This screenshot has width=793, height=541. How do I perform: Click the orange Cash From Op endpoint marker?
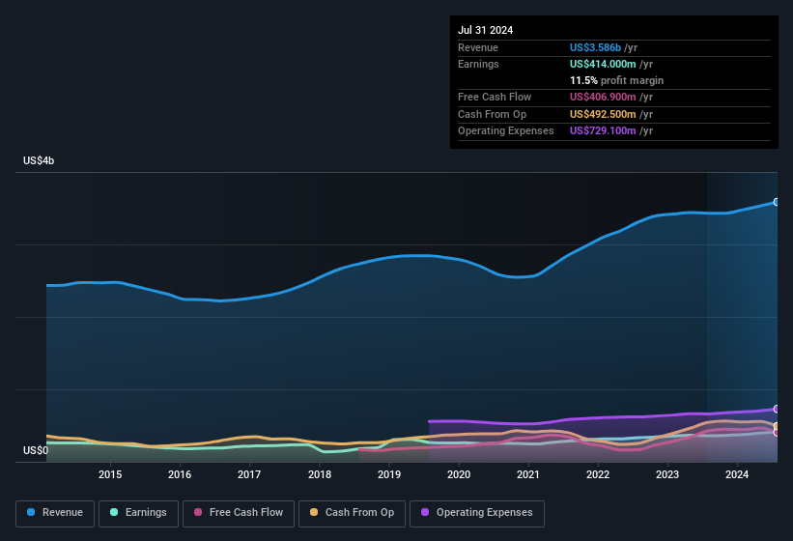click(777, 426)
